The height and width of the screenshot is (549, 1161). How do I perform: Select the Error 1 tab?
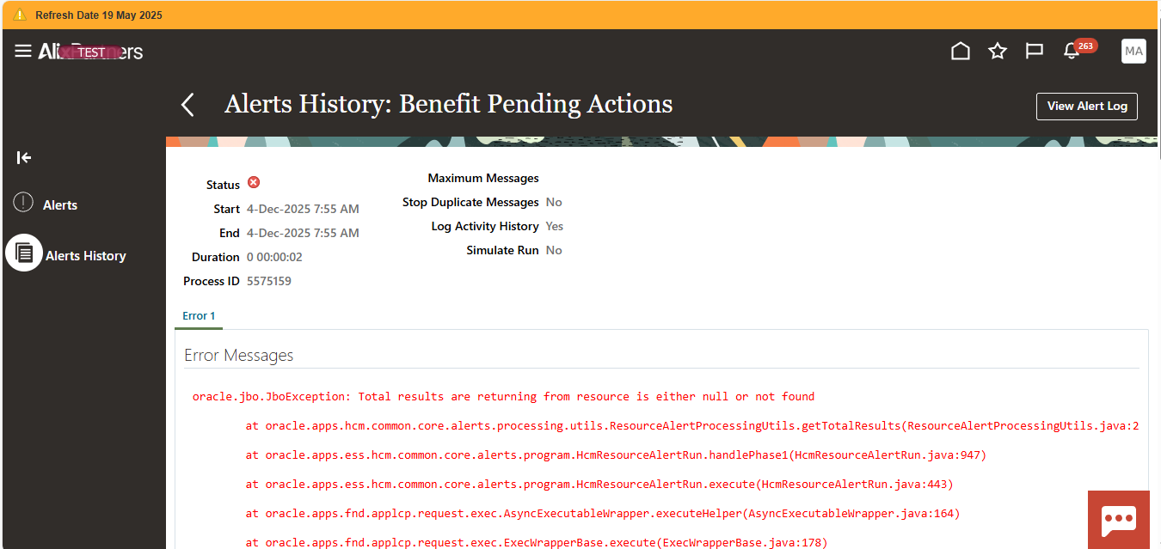tap(199, 316)
